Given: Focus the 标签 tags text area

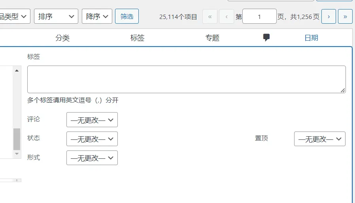Looking at the screenshot, I should [186, 79].
